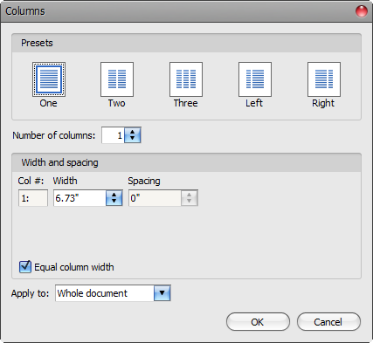Viewport: 373px width, 343px height.
Task: Choose the Two columns preset icon
Action: point(117,79)
